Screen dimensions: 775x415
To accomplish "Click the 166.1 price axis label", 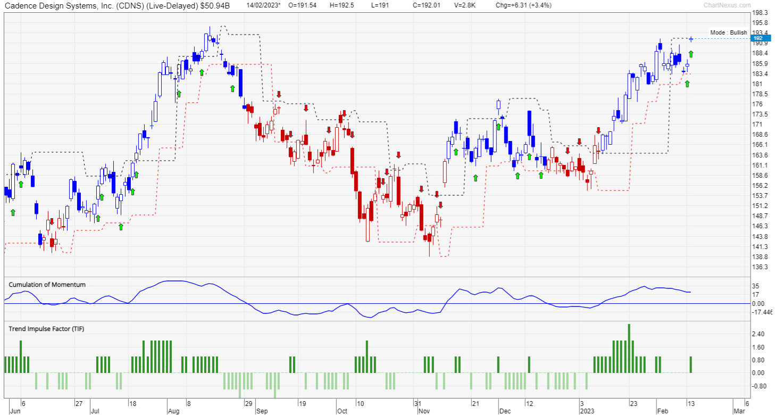I will coord(760,145).
